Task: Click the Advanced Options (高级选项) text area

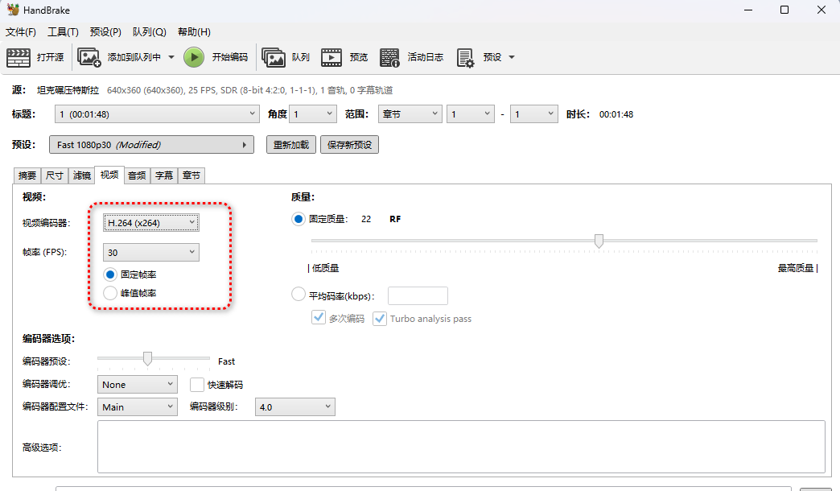Action: tap(461, 447)
